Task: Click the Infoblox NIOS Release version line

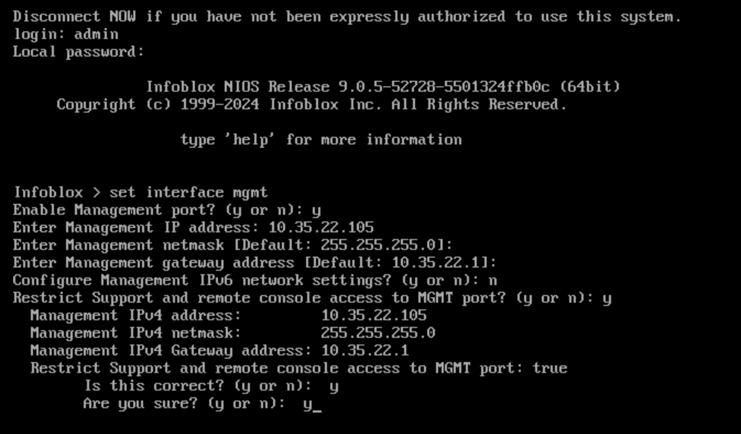Action: tap(383, 87)
